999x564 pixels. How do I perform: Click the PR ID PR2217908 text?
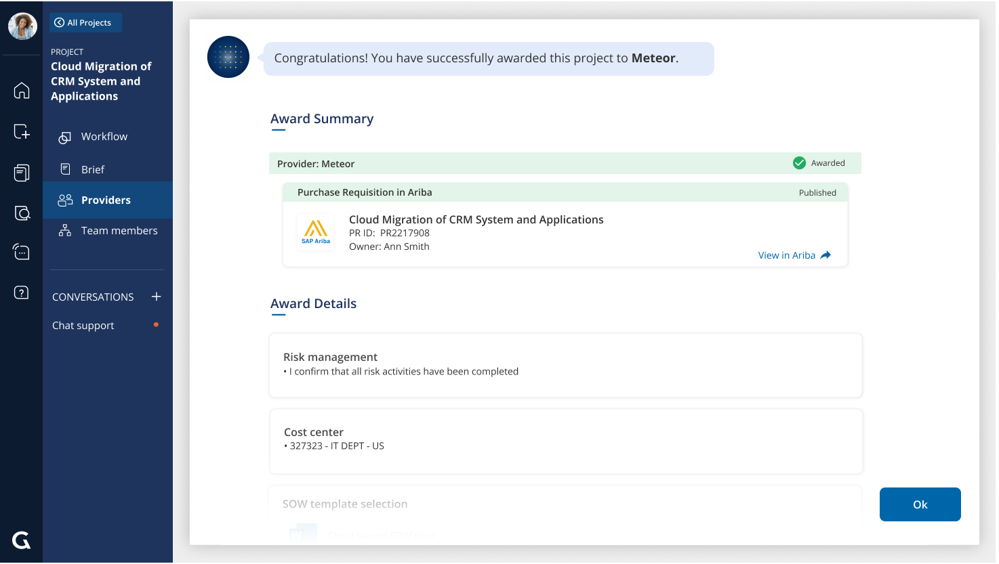[389, 233]
